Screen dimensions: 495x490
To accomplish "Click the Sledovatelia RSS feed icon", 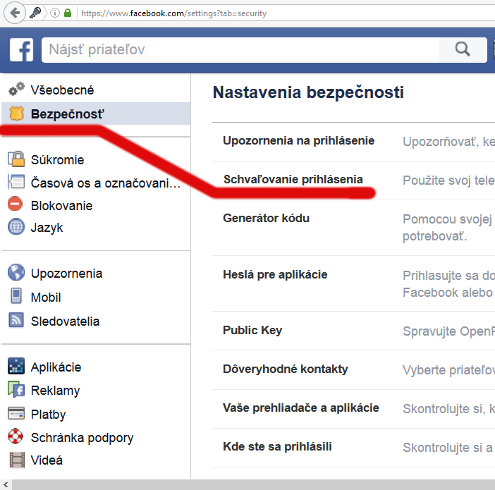I will pyautogui.click(x=16, y=321).
